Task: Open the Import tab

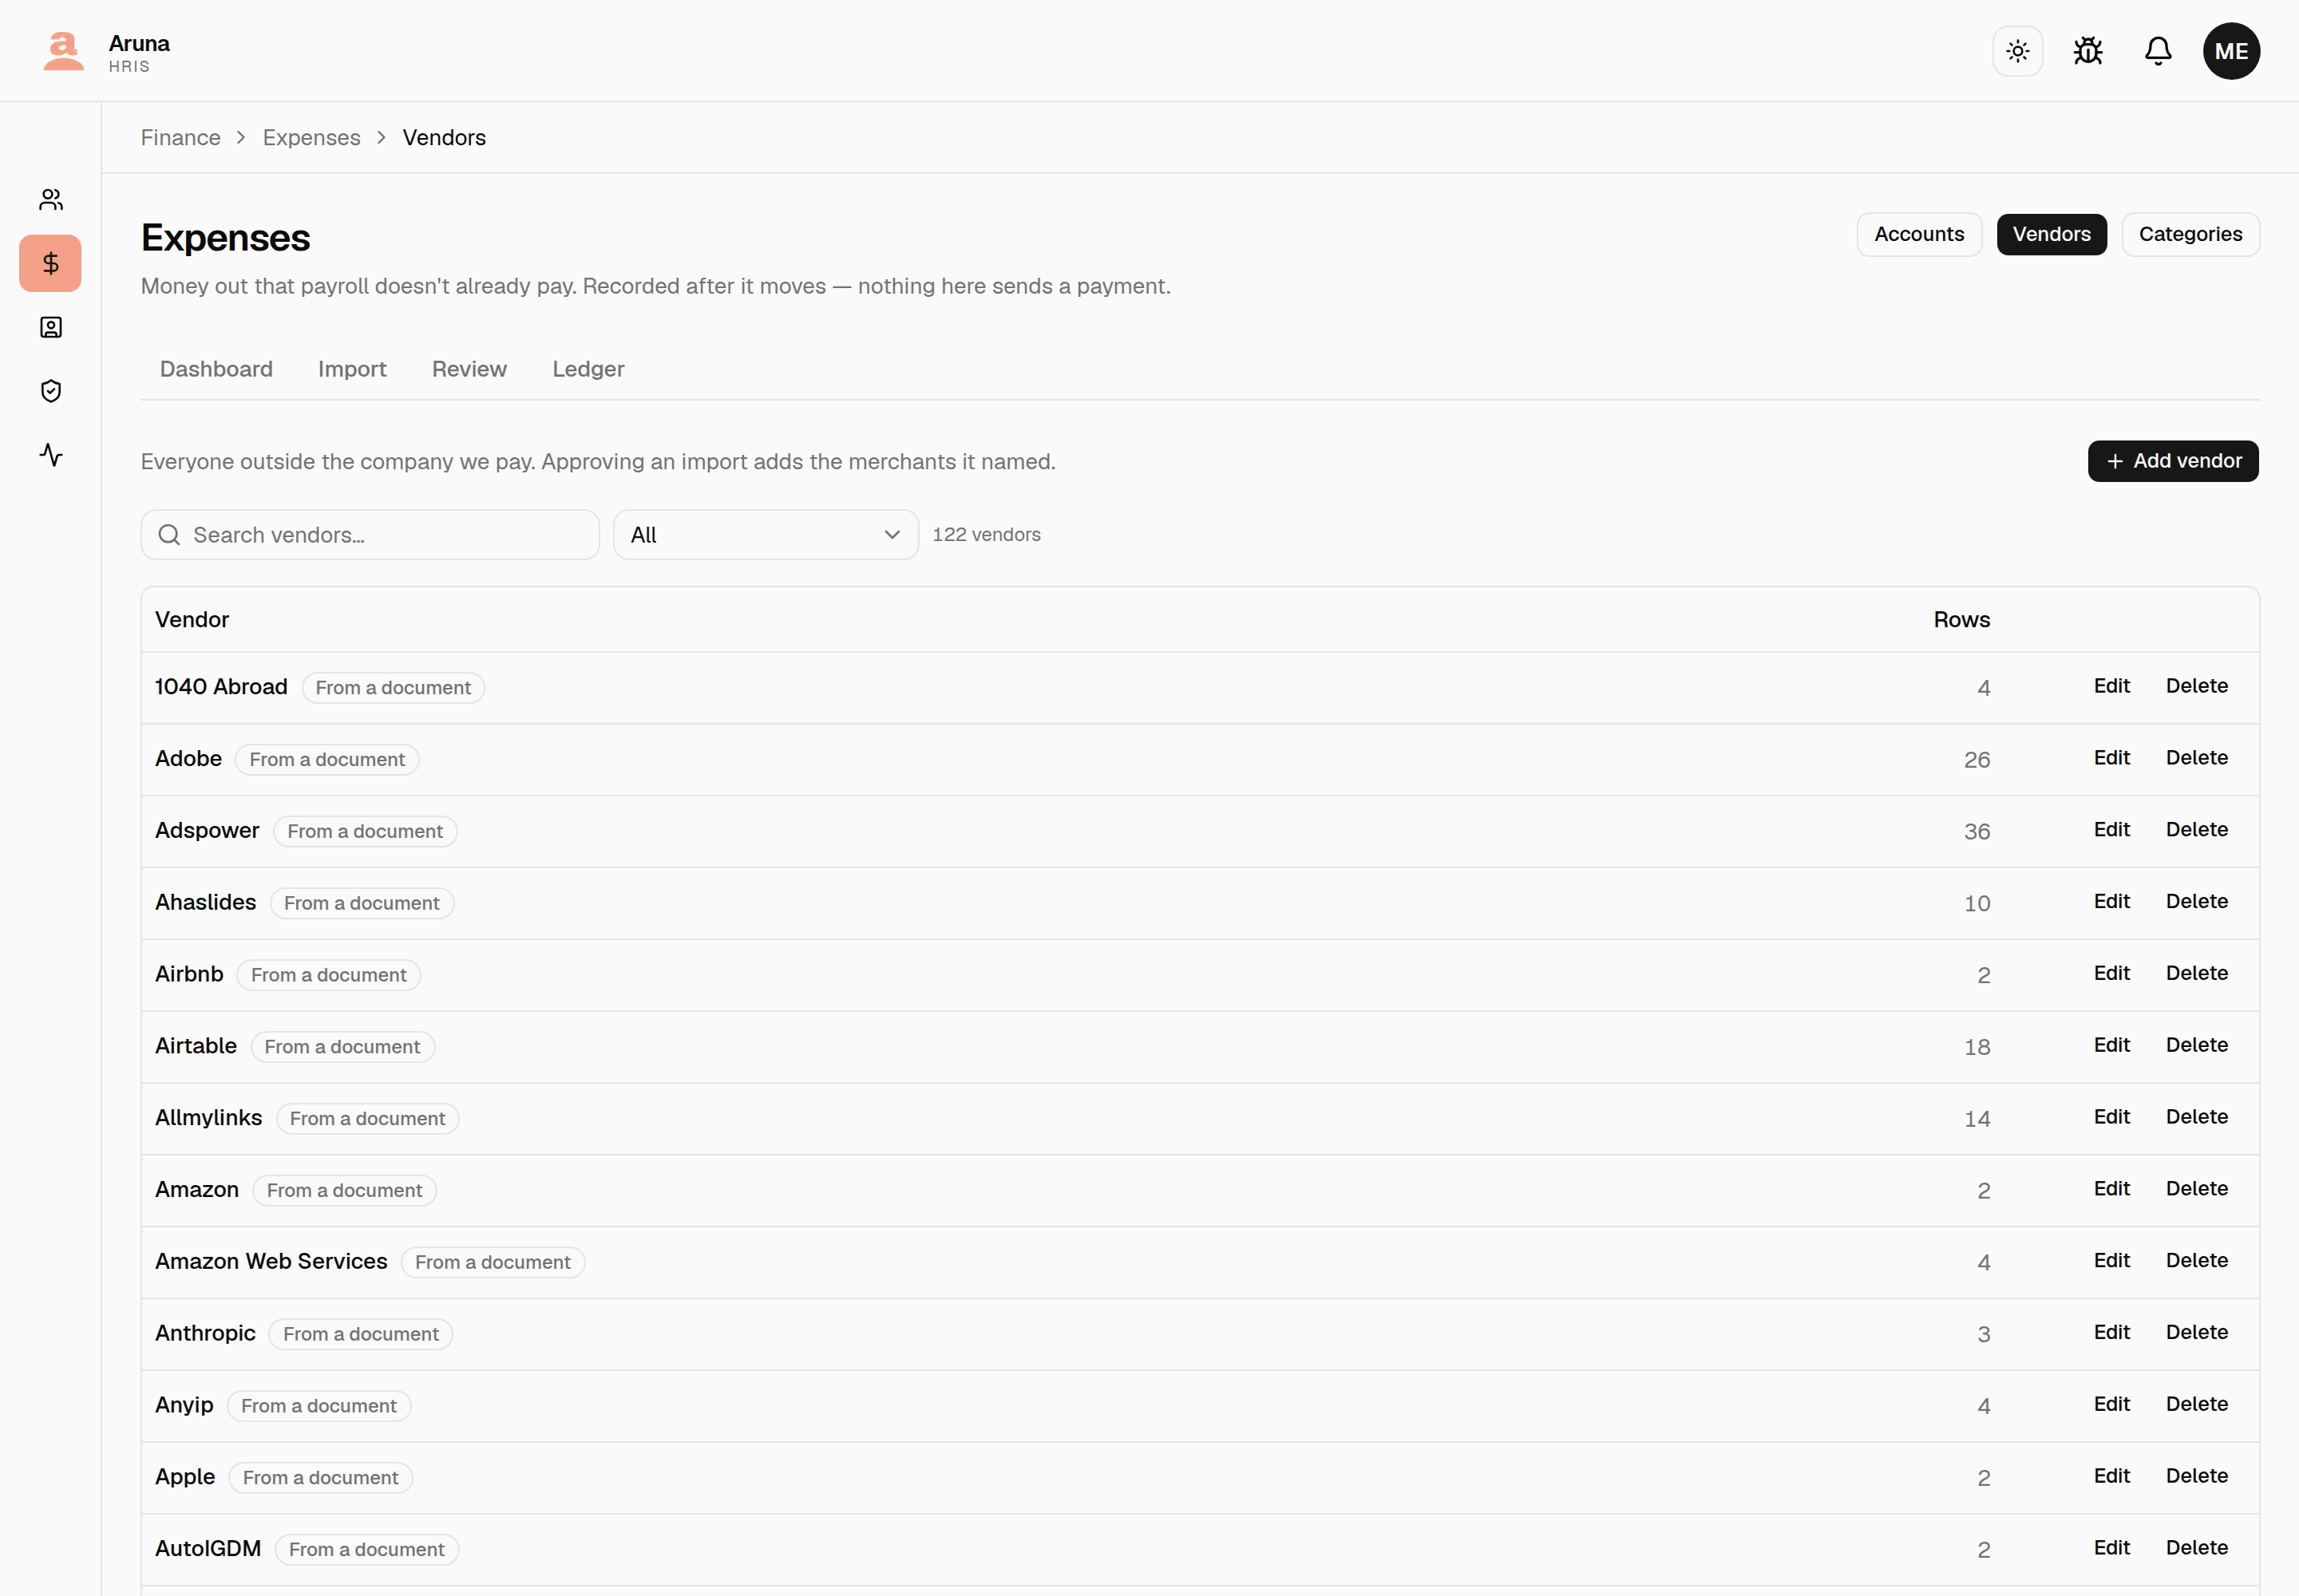Action: point(352,369)
